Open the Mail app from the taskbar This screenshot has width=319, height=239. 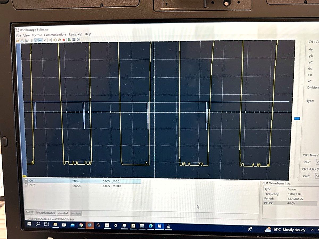tap(72, 225)
